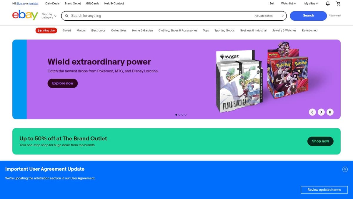Screen dimensions: 353x199
Task: Open the Toys category
Action: [x=206, y=30]
